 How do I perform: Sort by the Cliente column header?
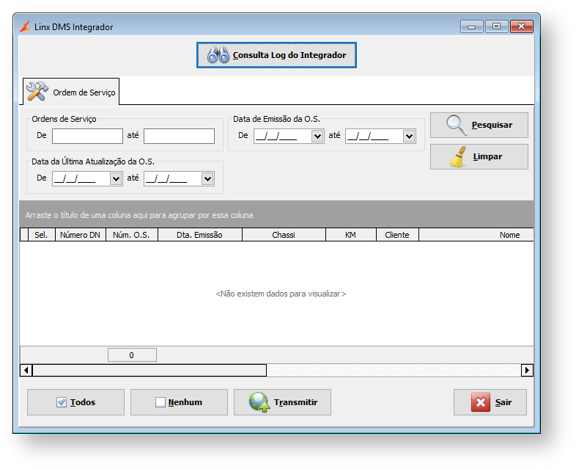point(397,235)
